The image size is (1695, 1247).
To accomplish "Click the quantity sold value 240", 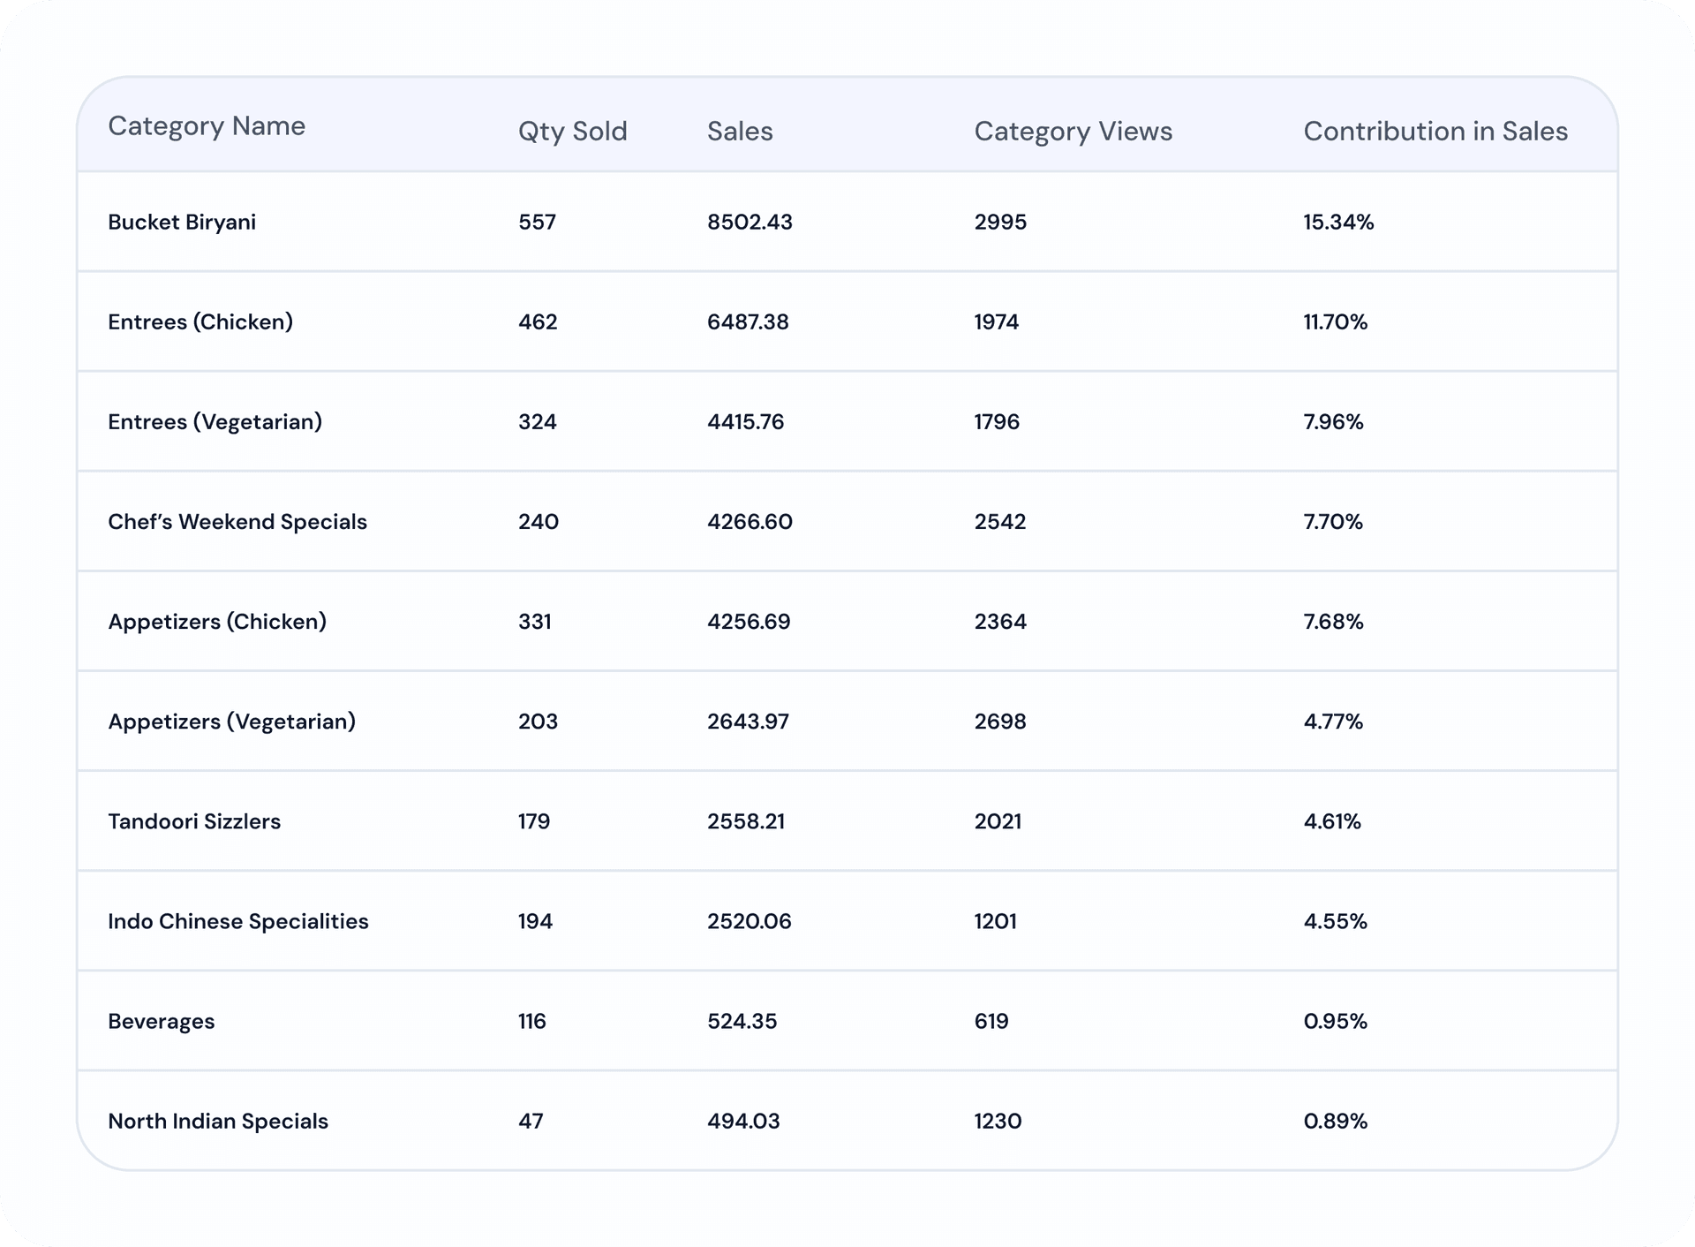I will pos(539,521).
